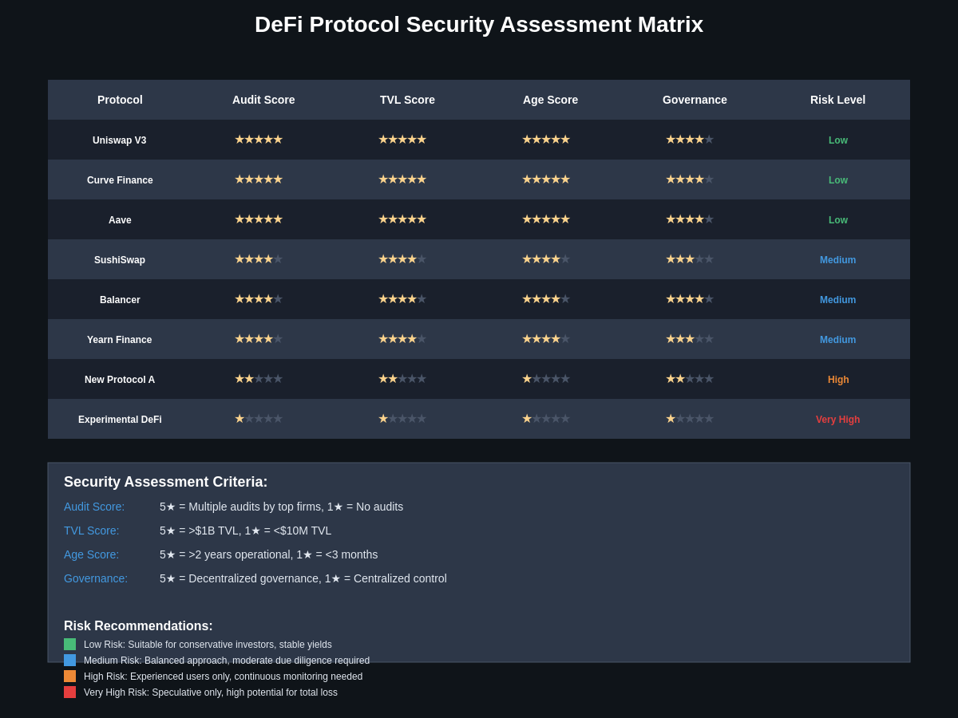Click the Security Assessment Criteria heading
Viewport: 958px width, 718px height.
tap(166, 482)
